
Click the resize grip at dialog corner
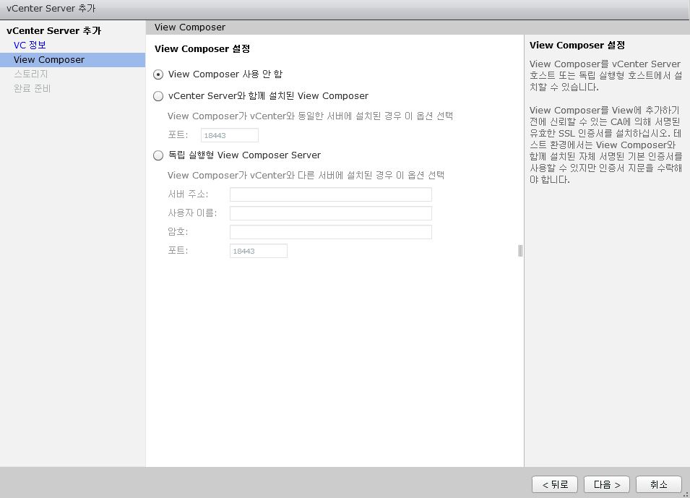click(x=686, y=494)
